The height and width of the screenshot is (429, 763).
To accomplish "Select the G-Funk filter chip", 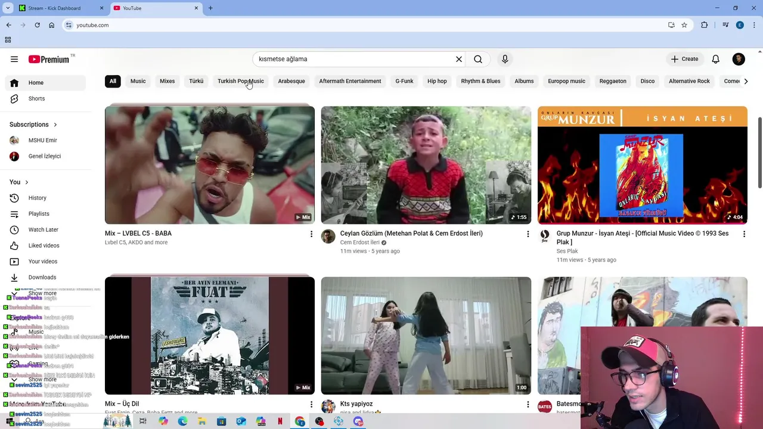I will point(404,81).
